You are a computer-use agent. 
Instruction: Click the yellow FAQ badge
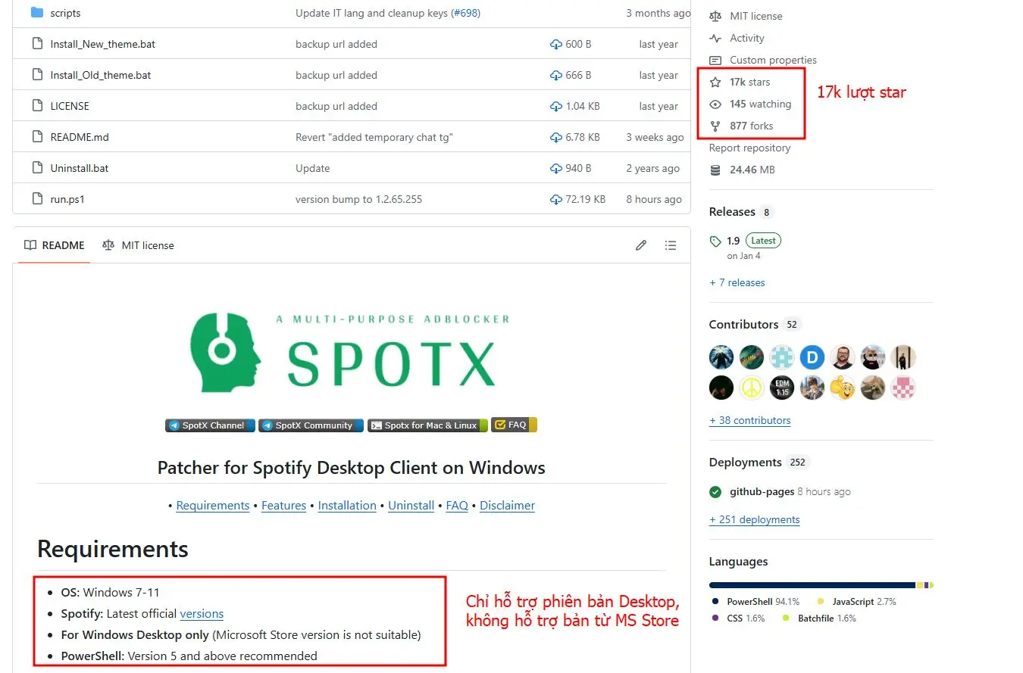[514, 425]
